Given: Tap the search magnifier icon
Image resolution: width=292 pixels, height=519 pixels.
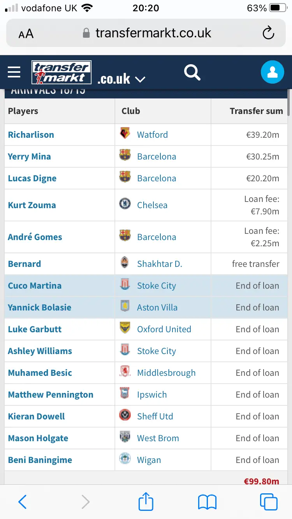Looking at the screenshot, I should (192, 72).
